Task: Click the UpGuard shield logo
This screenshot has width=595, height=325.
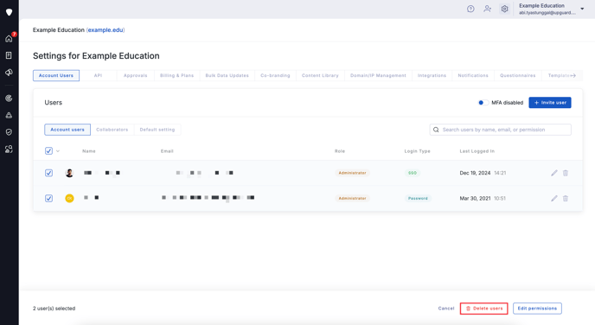Action: [x=10, y=12]
